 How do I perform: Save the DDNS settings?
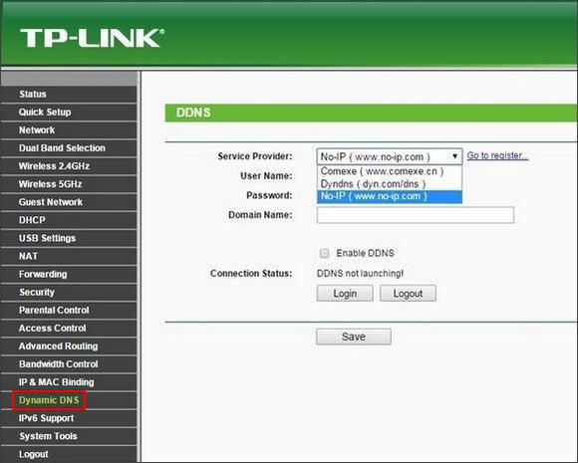tap(354, 337)
